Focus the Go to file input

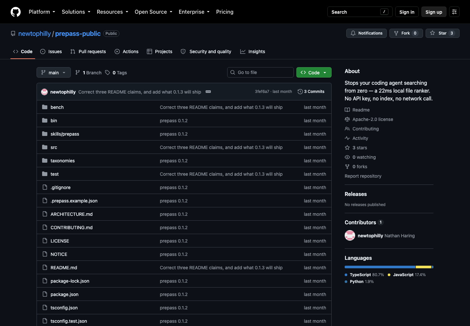[260, 72]
